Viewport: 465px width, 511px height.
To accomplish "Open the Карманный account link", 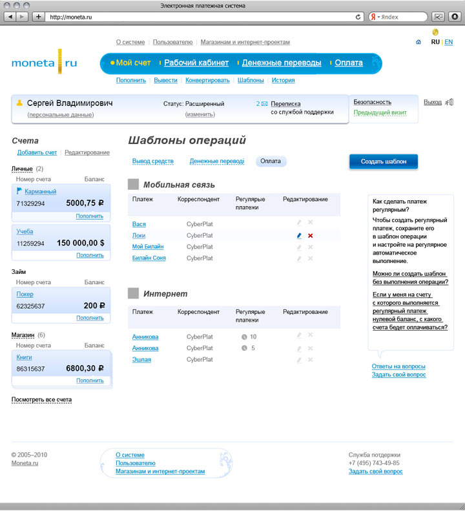I will click(40, 192).
